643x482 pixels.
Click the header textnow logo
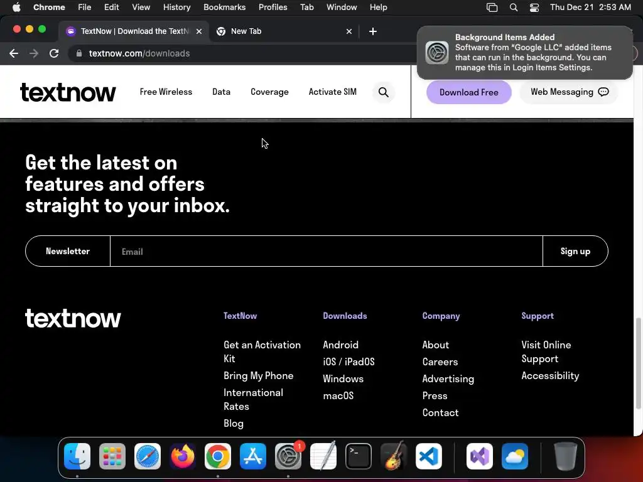68,92
